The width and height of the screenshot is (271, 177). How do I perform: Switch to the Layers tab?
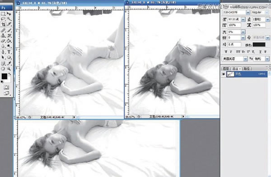tap(226, 69)
